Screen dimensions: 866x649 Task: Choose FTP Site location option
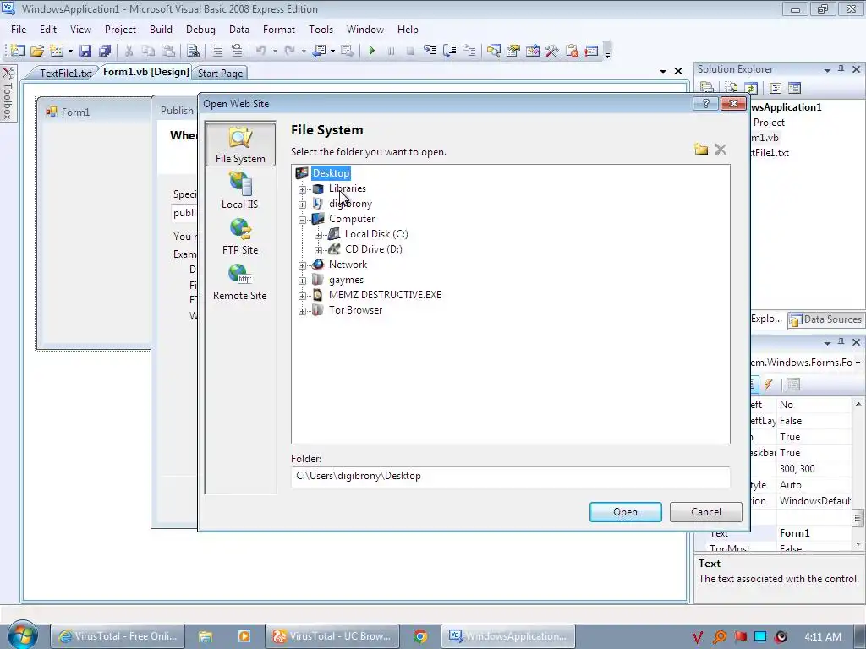pos(240,236)
